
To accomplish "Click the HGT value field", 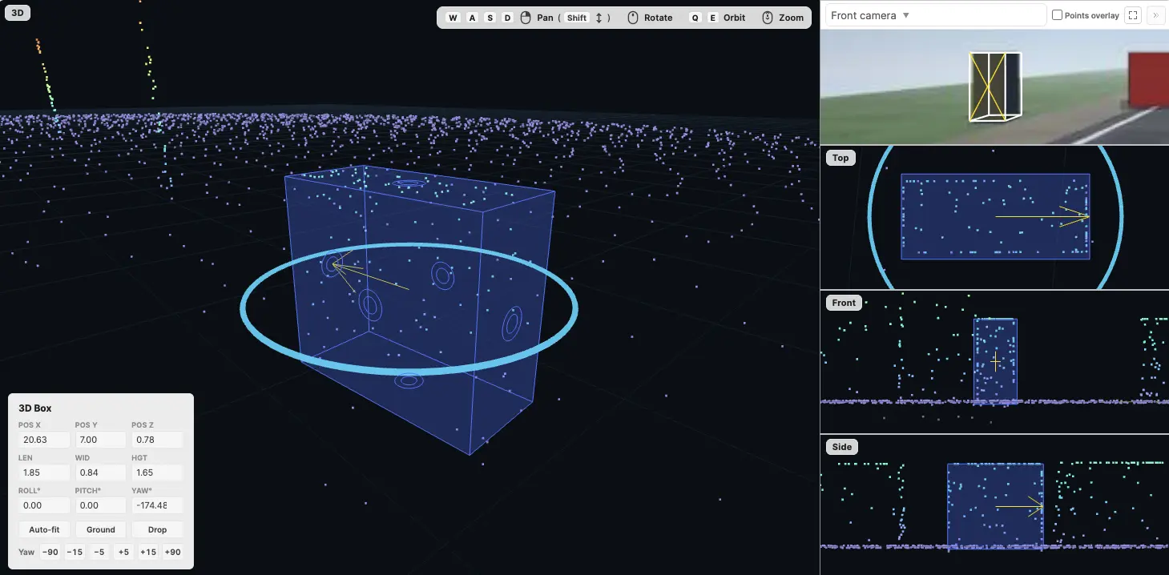I will pyautogui.click(x=157, y=472).
